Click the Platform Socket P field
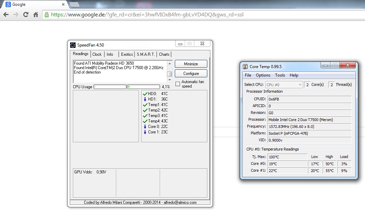Viewport: 365px width, 210px height. click(309, 133)
